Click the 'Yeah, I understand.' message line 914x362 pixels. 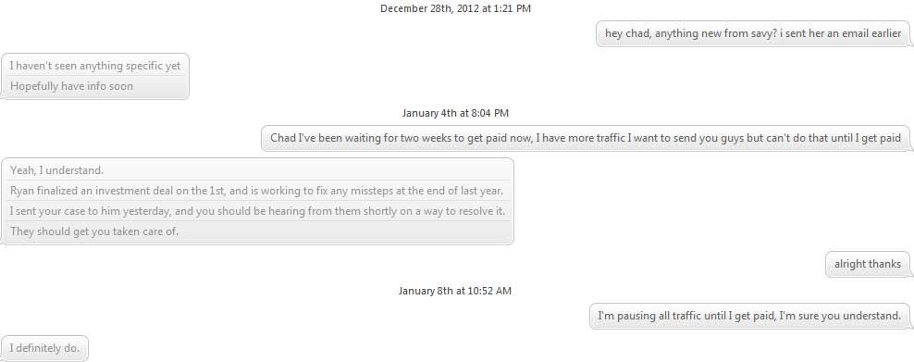coord(56,170)
